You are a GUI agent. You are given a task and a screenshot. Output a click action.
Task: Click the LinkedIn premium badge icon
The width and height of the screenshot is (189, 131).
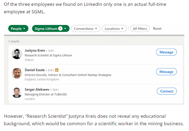(57, 70)
